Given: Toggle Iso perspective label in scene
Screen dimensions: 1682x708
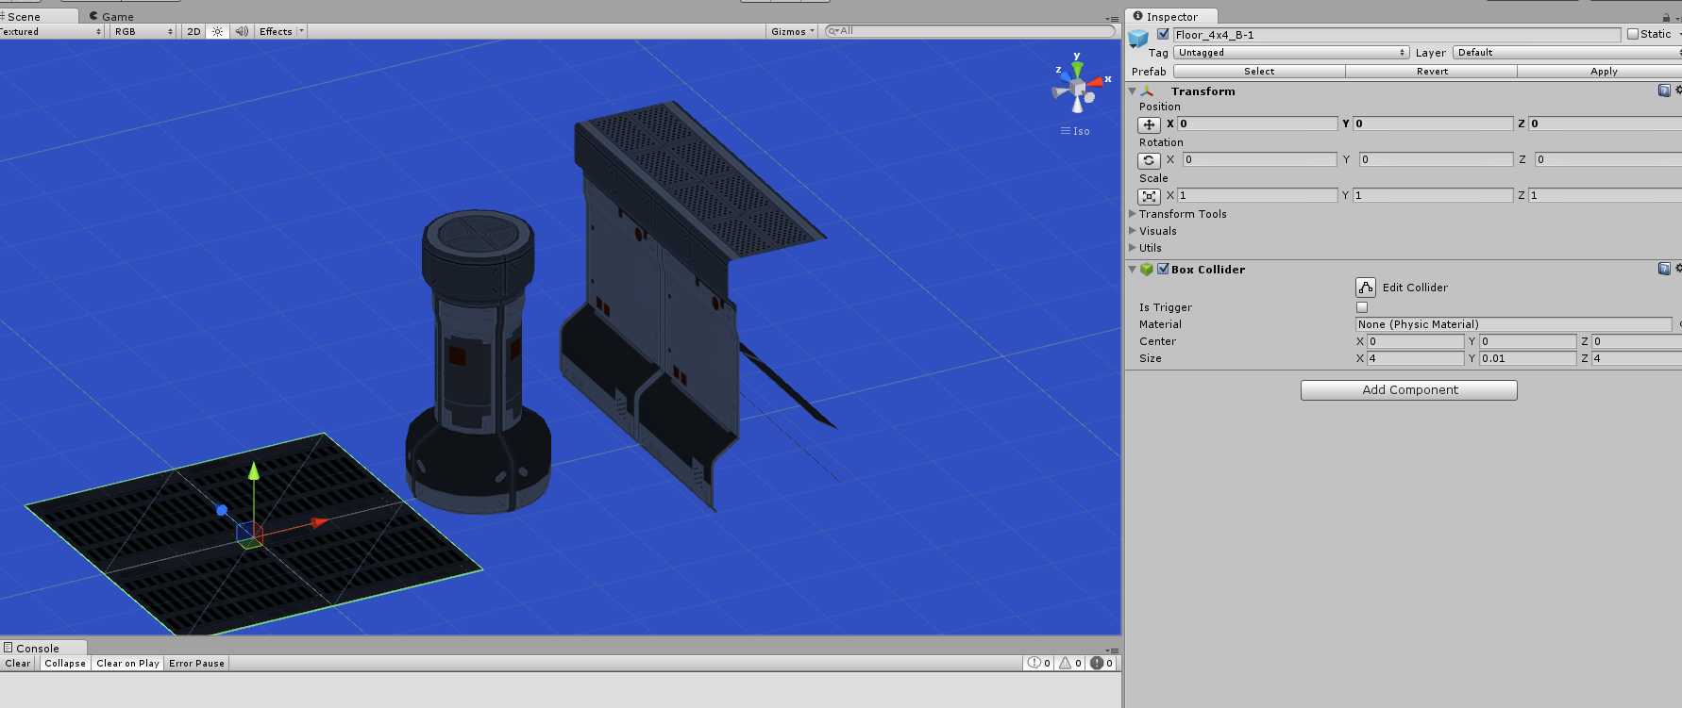Looking at the screenshot, I should click(1075, 131).
